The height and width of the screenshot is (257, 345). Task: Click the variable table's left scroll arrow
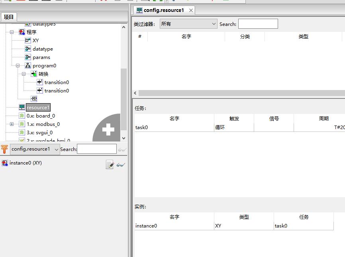[135, 93]
